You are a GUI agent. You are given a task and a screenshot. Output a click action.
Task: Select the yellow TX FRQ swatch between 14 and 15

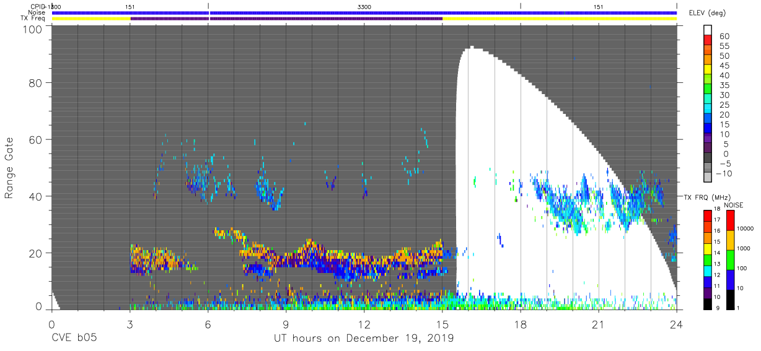707,248
